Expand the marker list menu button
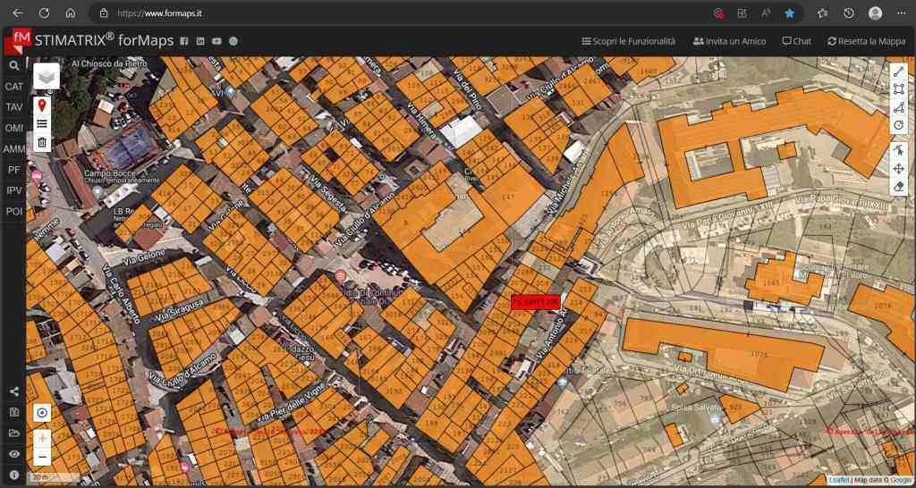916x488 pixels. click(x=41, y=123)
